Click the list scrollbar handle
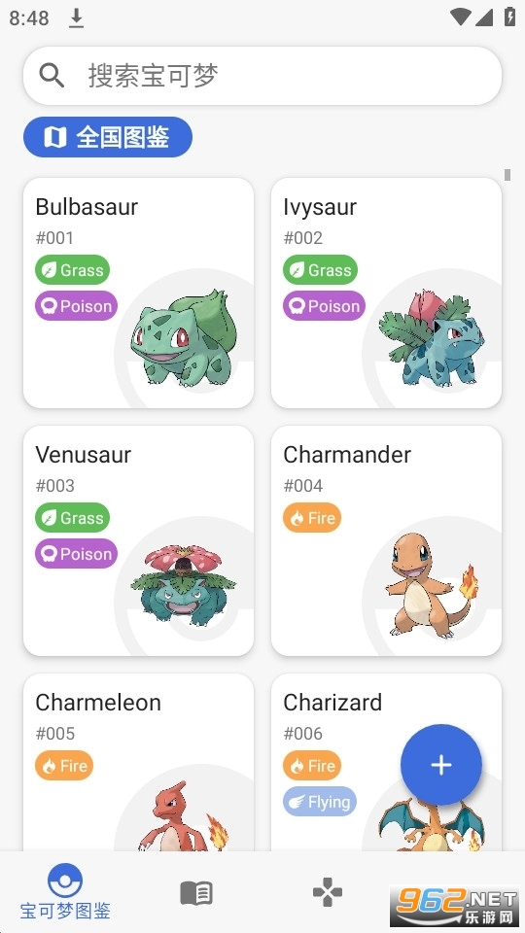Screen dimensions: 525x933 [507, 174]
